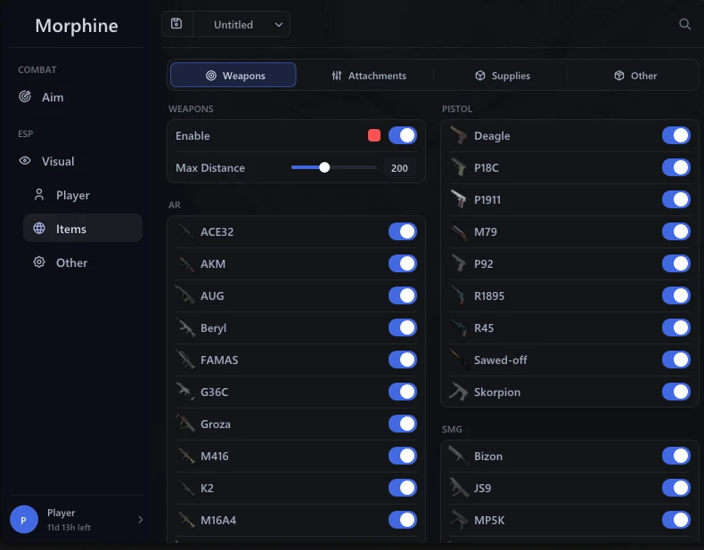Click the gear icon beside sidebar Other
This screenshot has height=550, width=704.
[x=39, y=263]
